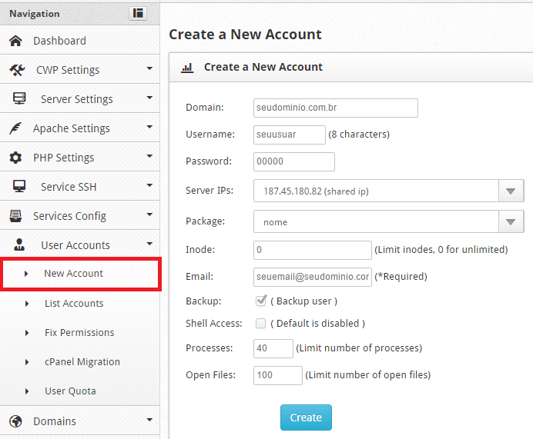Focus the Email input field
Screen dimensions: 533x439
313,277
